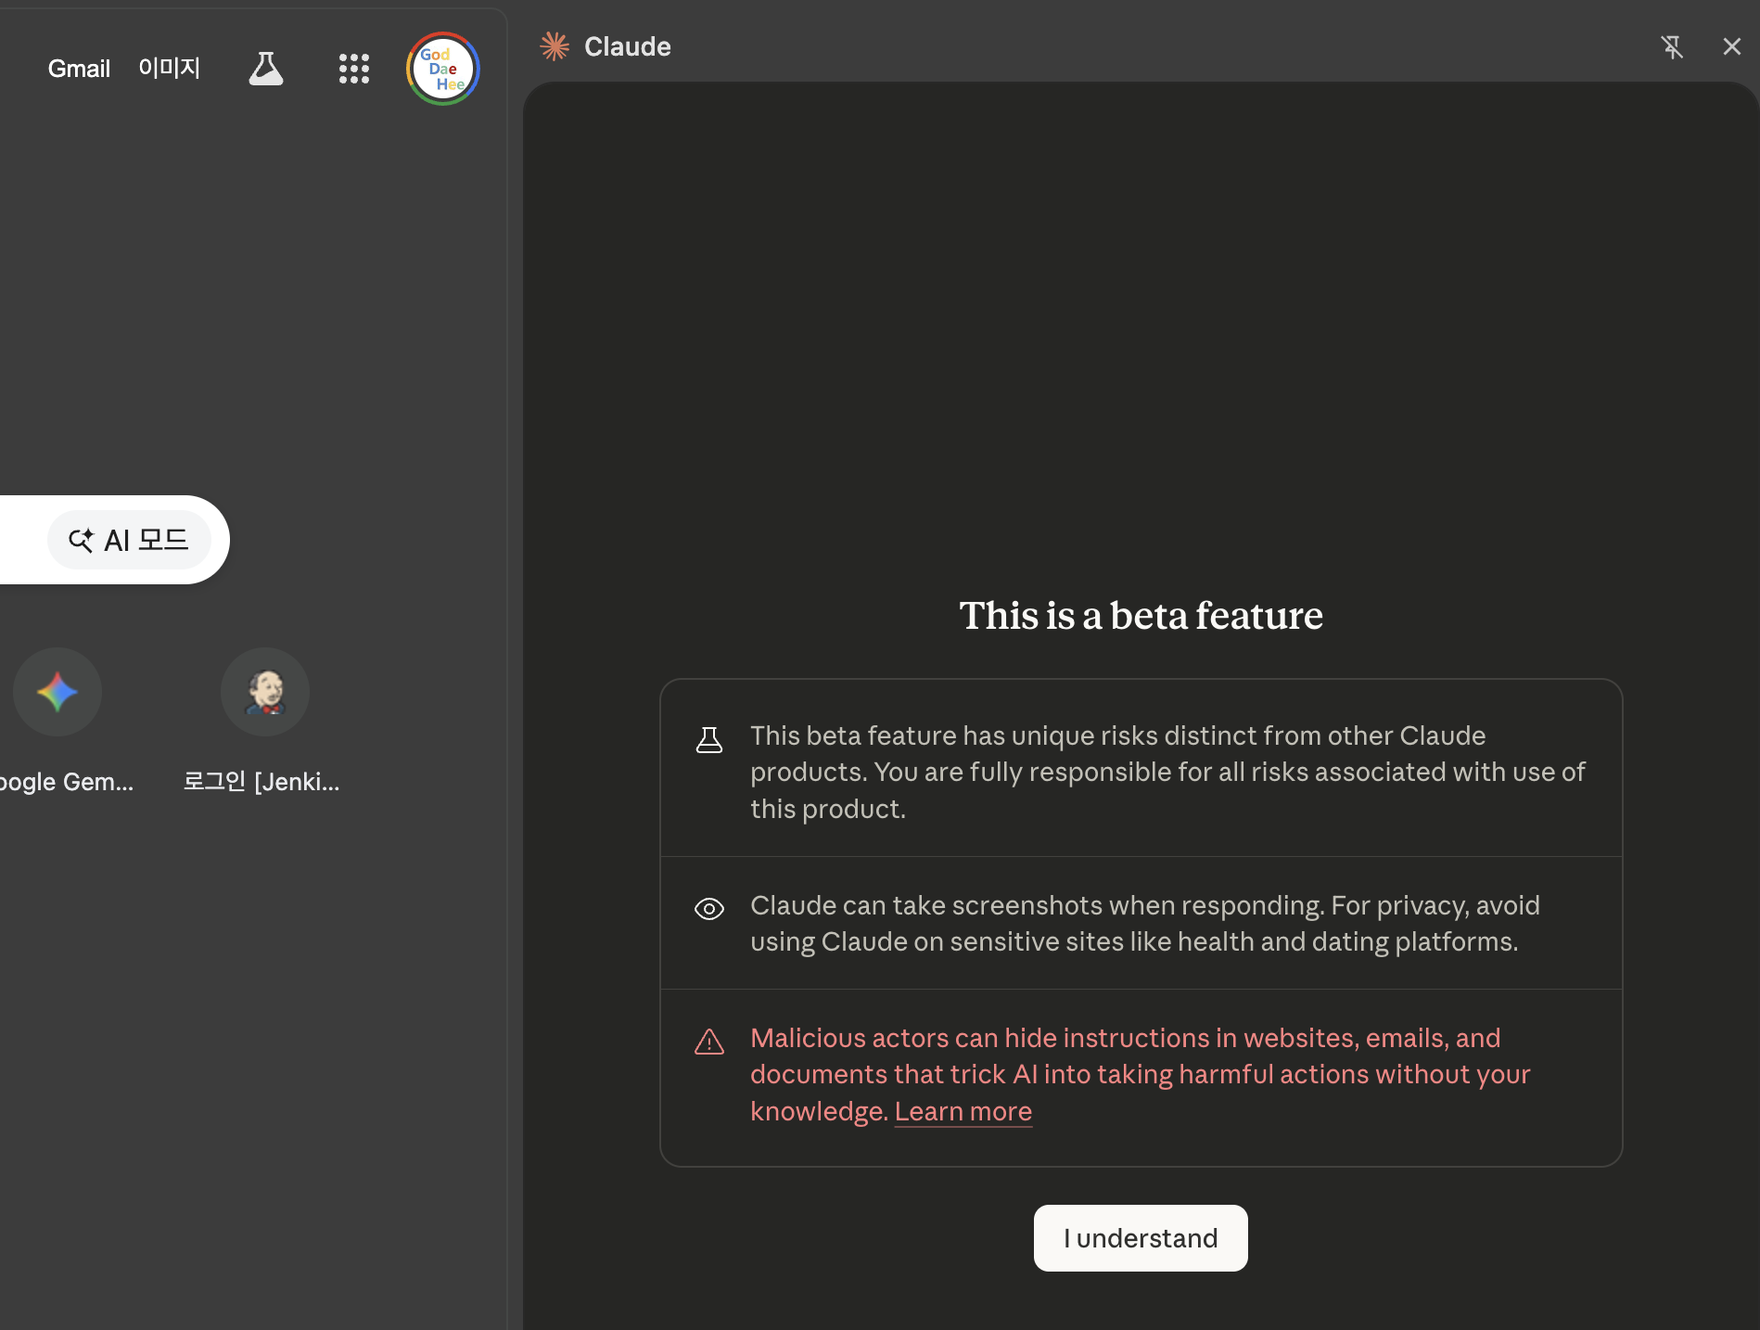Image resolution: width=1760 pixels, height=1330 pixels.
Task: Click the Claude starburst logo
Action: [555, 46]
